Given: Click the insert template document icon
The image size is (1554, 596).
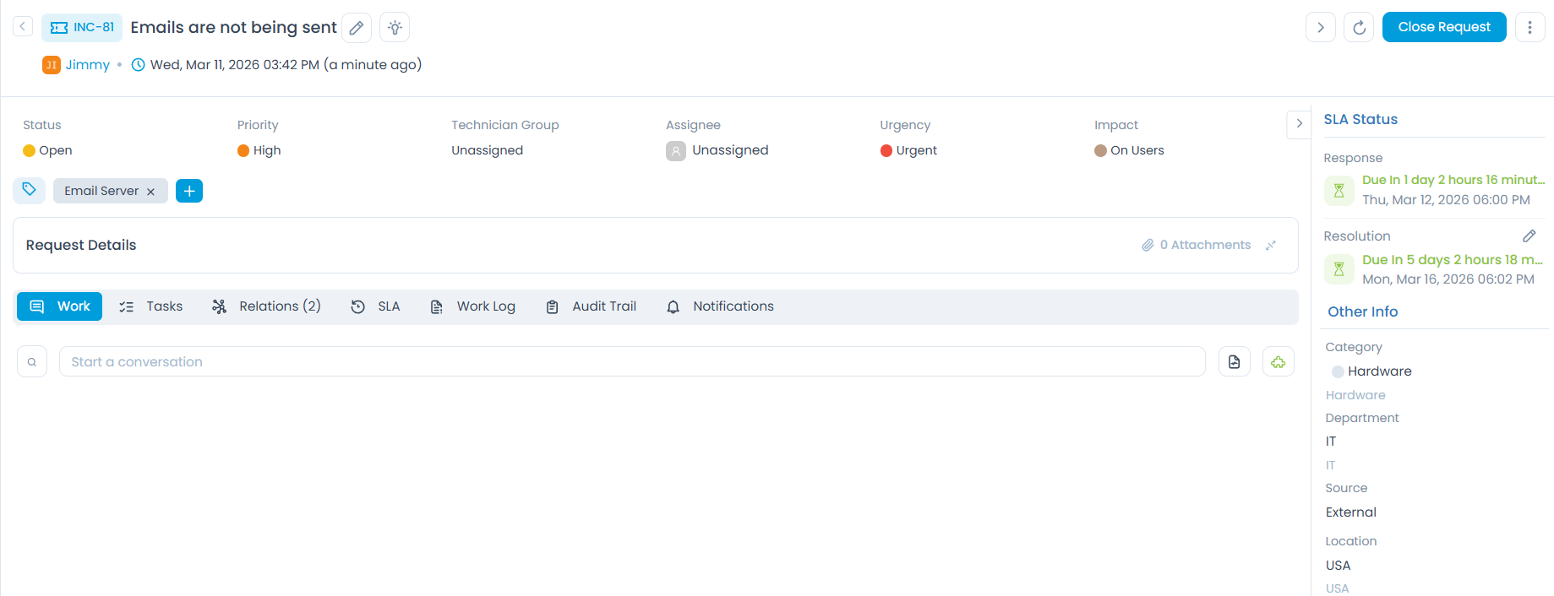Looking at the screenshot, I should 1234,362.
